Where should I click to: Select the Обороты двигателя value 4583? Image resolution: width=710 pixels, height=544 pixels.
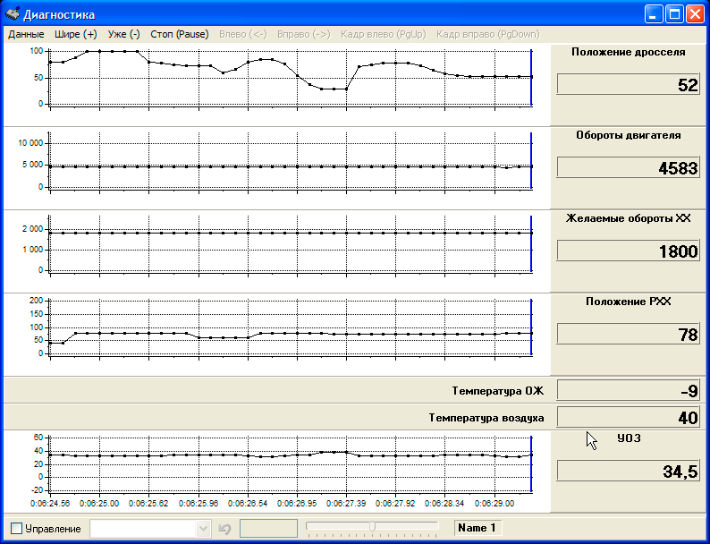(x=628, y=168)
